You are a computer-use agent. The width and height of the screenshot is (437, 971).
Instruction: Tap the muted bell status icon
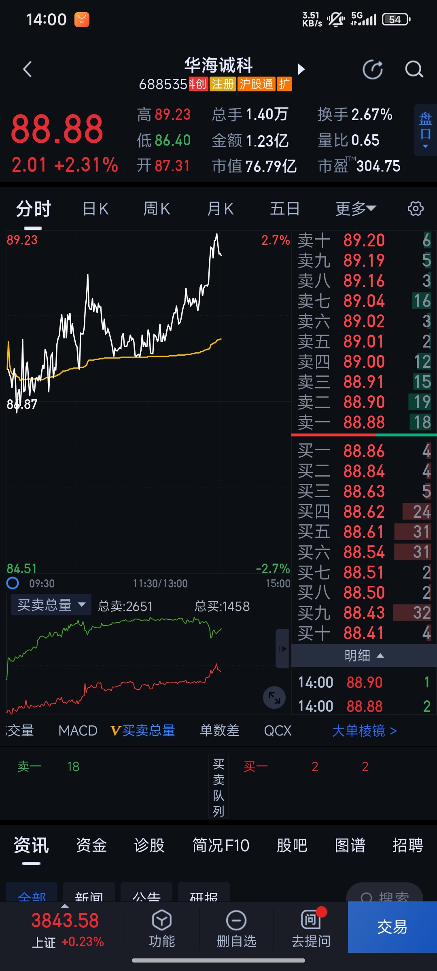336,19
